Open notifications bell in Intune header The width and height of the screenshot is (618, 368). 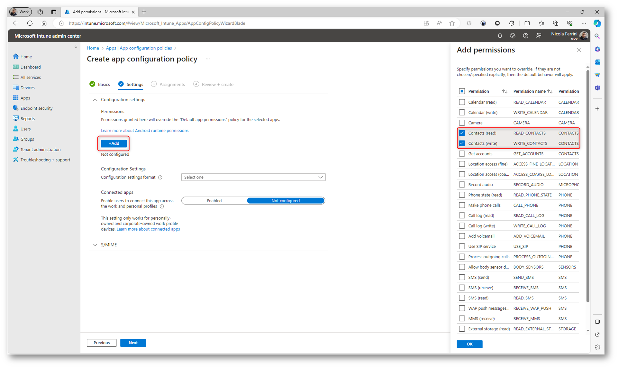[500, 36]
